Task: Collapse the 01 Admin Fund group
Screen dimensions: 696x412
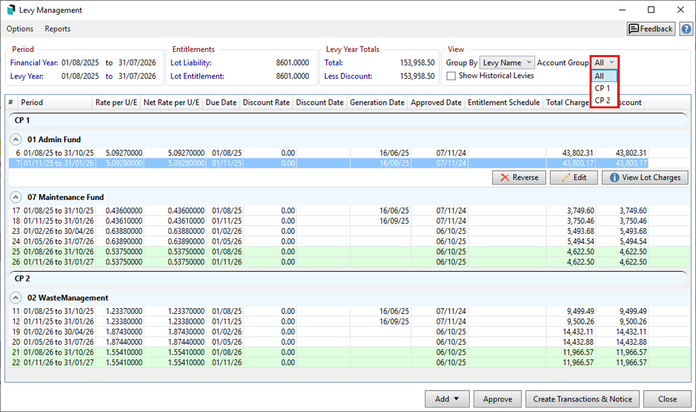Action: [x=15, y=140]
